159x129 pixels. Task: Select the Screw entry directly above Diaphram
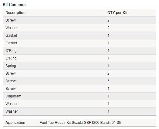tap(11, 89)
